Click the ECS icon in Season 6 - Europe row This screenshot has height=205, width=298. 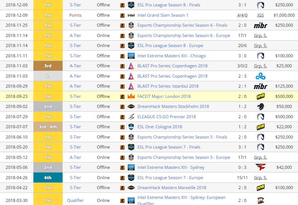pos(131,36)
